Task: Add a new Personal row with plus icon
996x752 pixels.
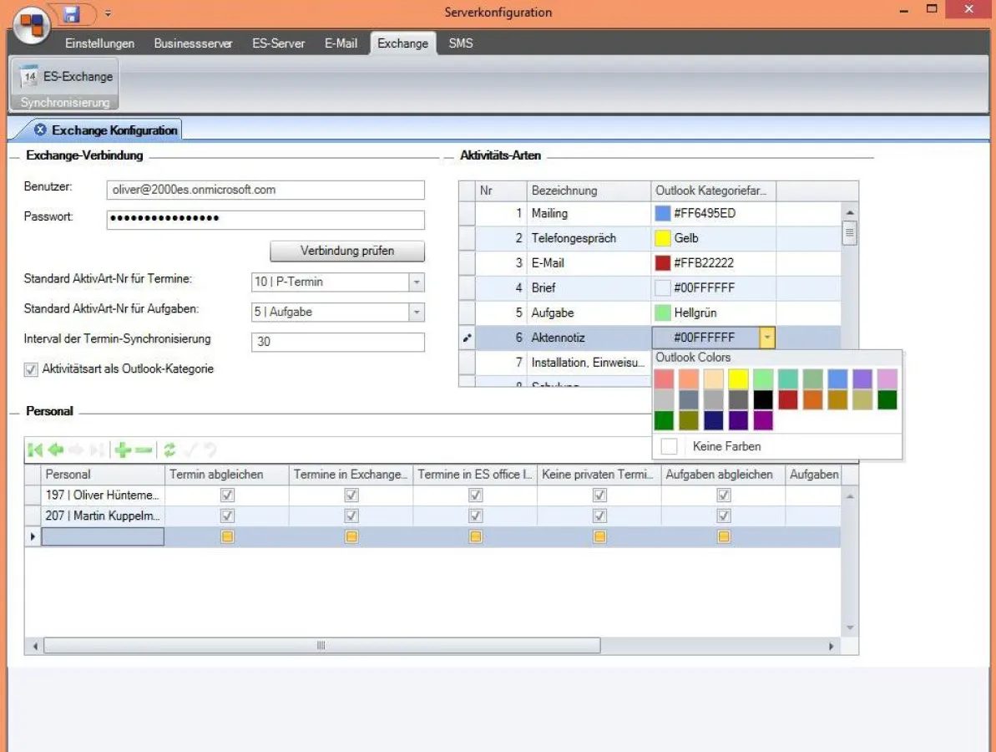Action: 123,450
